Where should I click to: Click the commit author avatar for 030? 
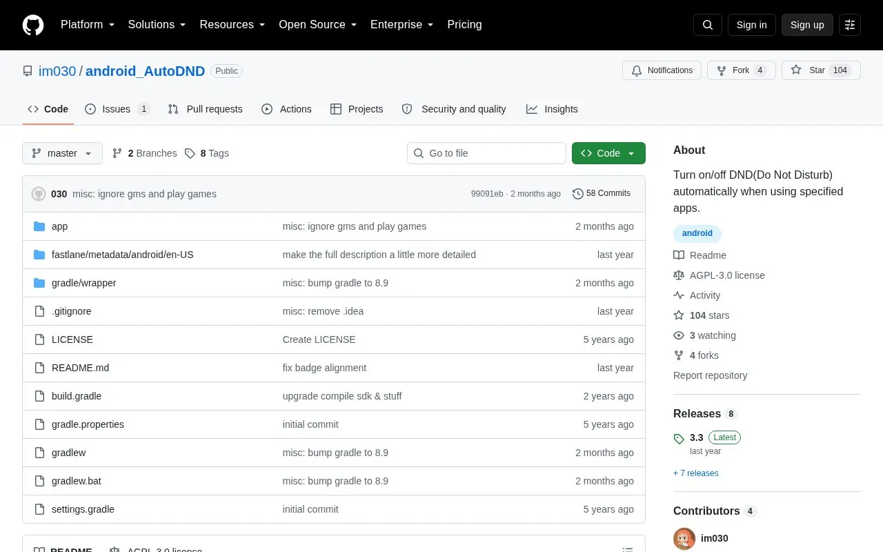click(39, 194)
